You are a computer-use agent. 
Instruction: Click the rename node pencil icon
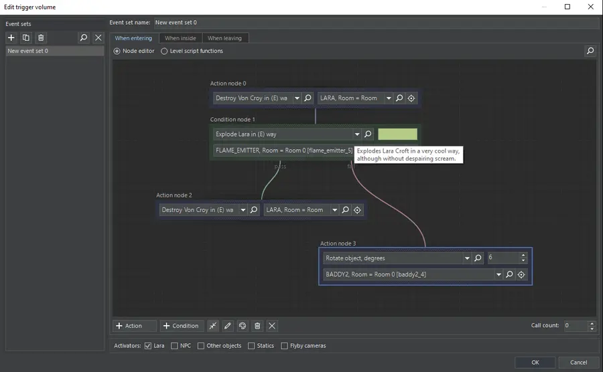coord(228,326)
